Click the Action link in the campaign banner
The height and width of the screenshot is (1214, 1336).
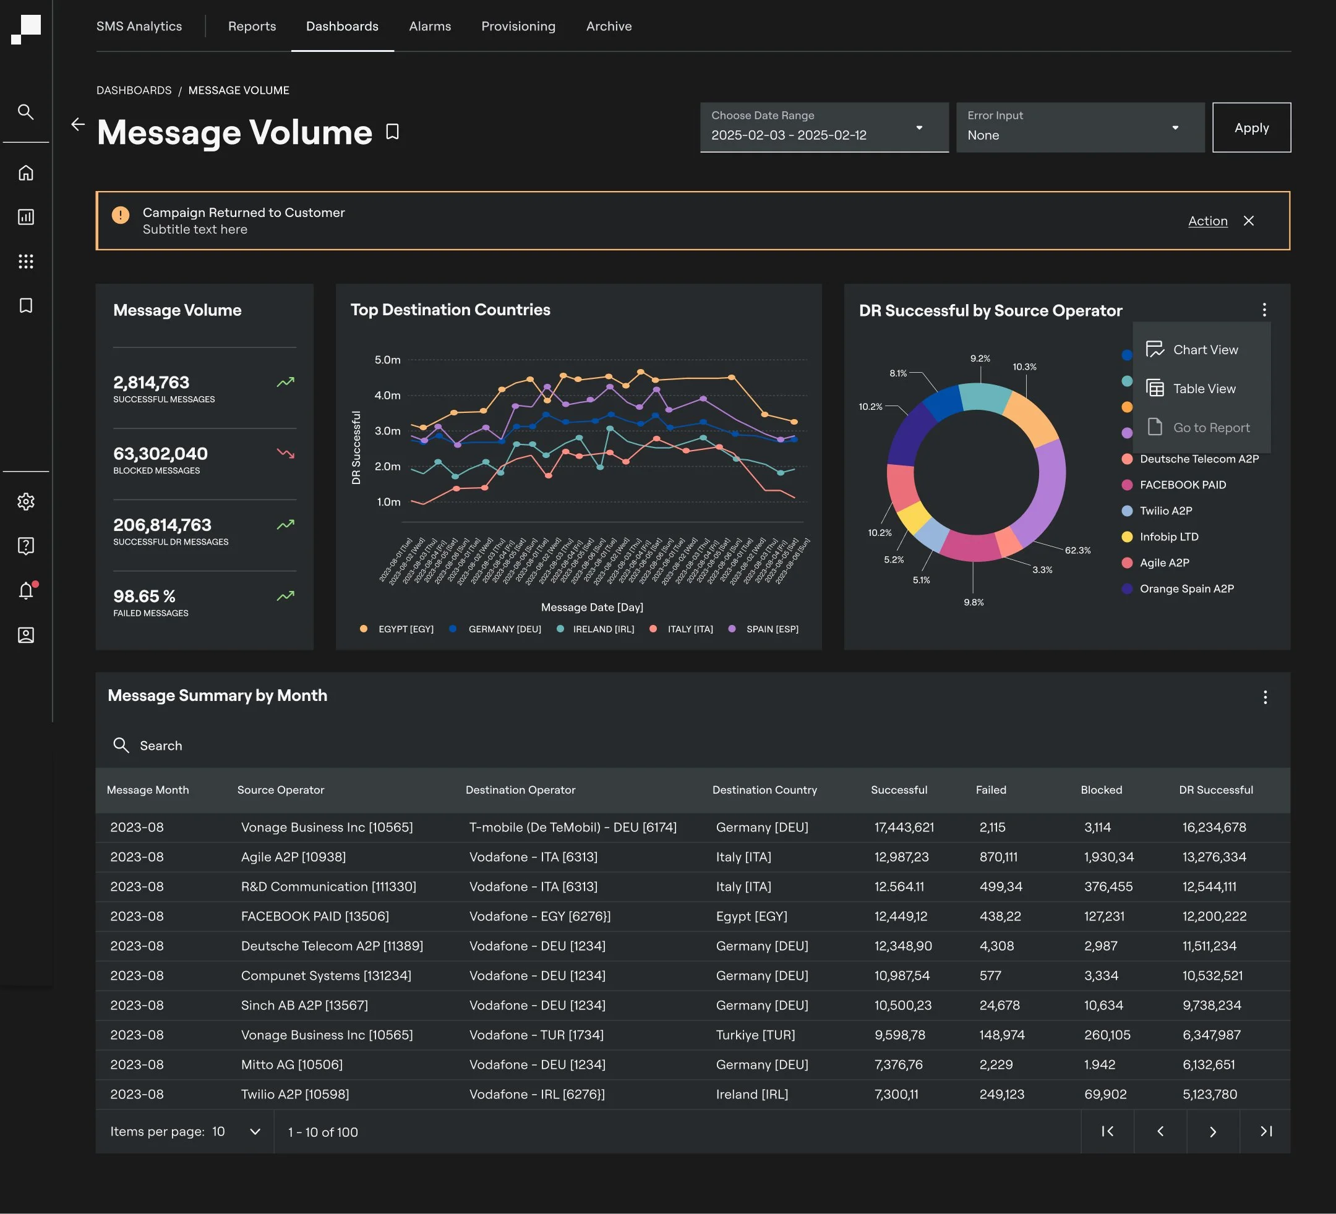pyautogui.click(x=1207, y=221)
